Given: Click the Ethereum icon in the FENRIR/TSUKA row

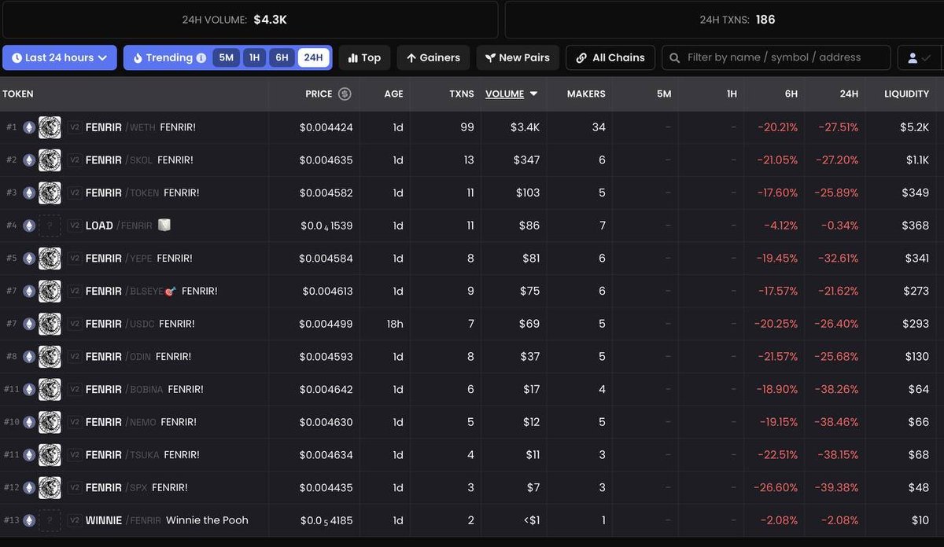Looking at the screenshot, I should click(x=29, y=455).
